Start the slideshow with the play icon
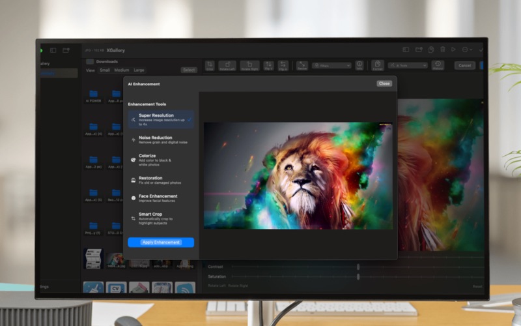521x326 pixels. [x=453, y=50]
